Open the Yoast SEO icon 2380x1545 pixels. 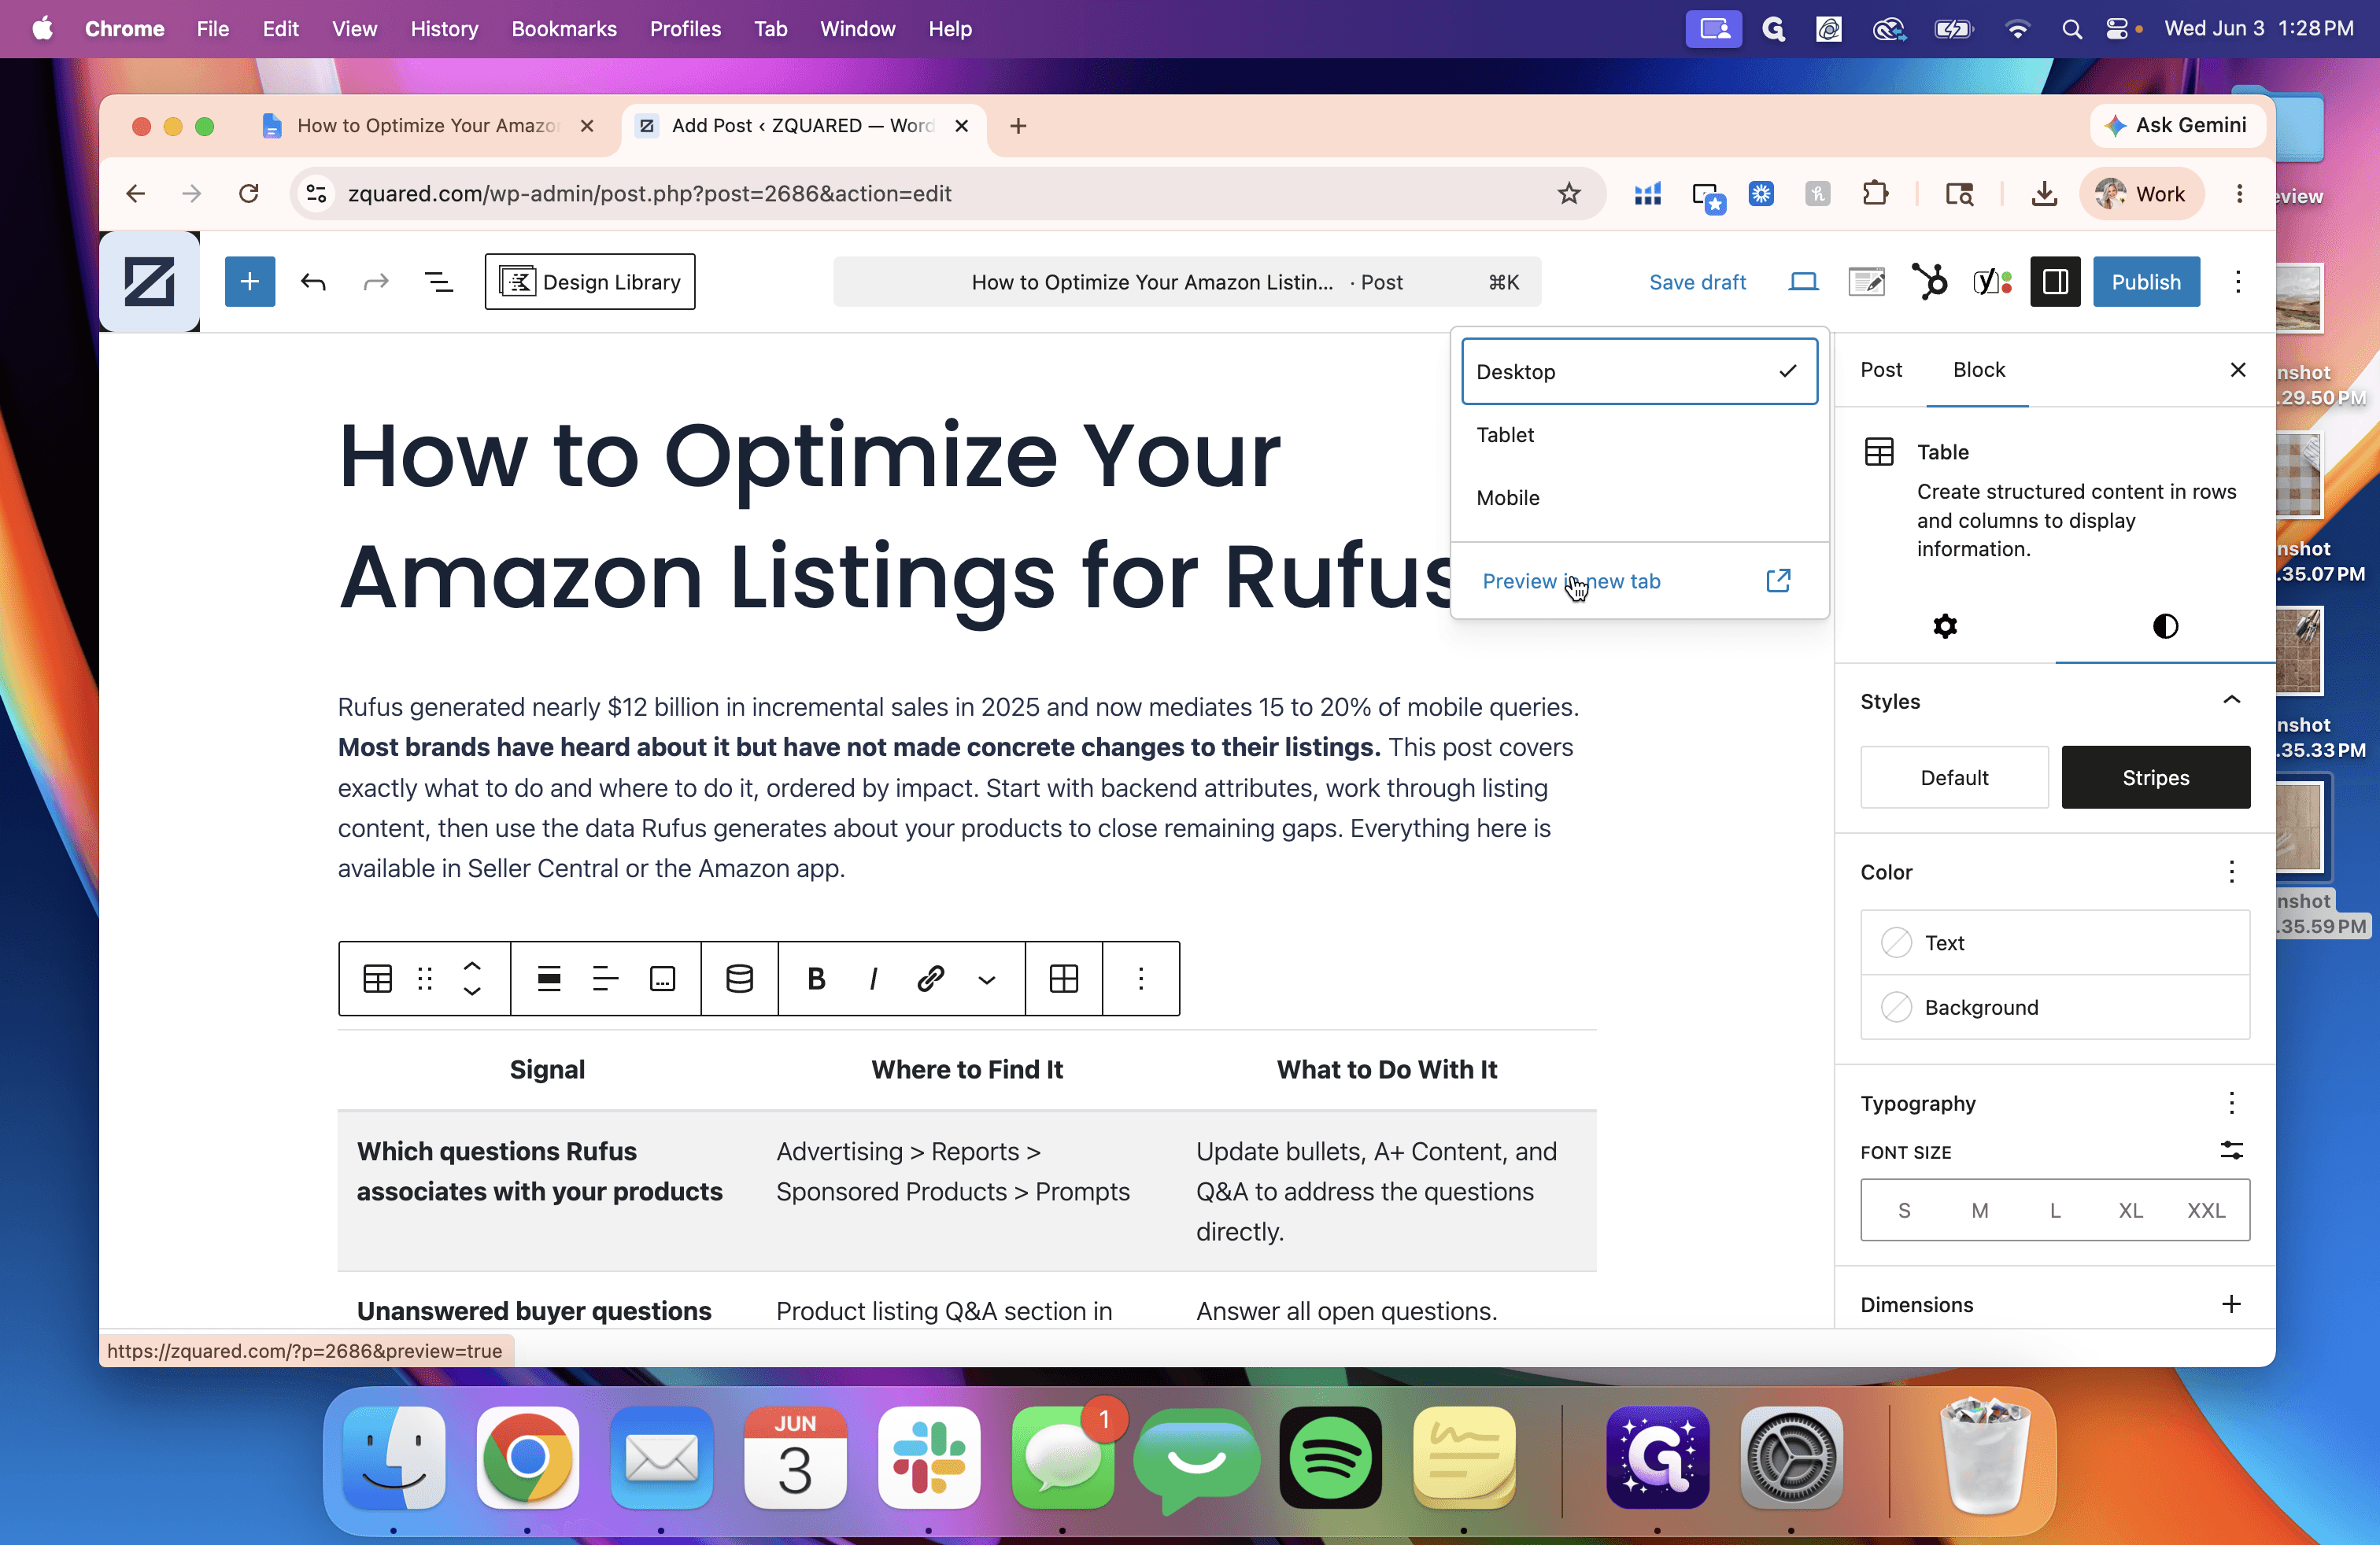click(1992, 282)
